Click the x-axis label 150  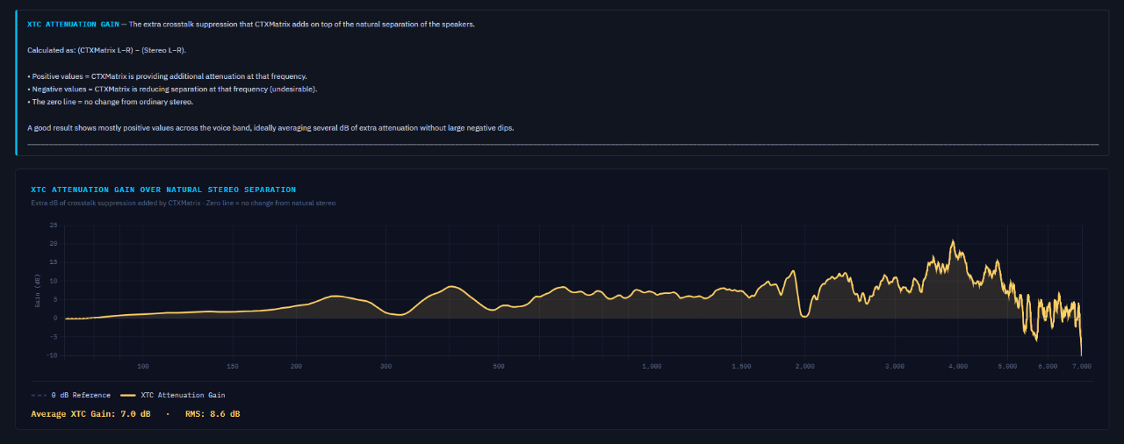coord(233,365)
